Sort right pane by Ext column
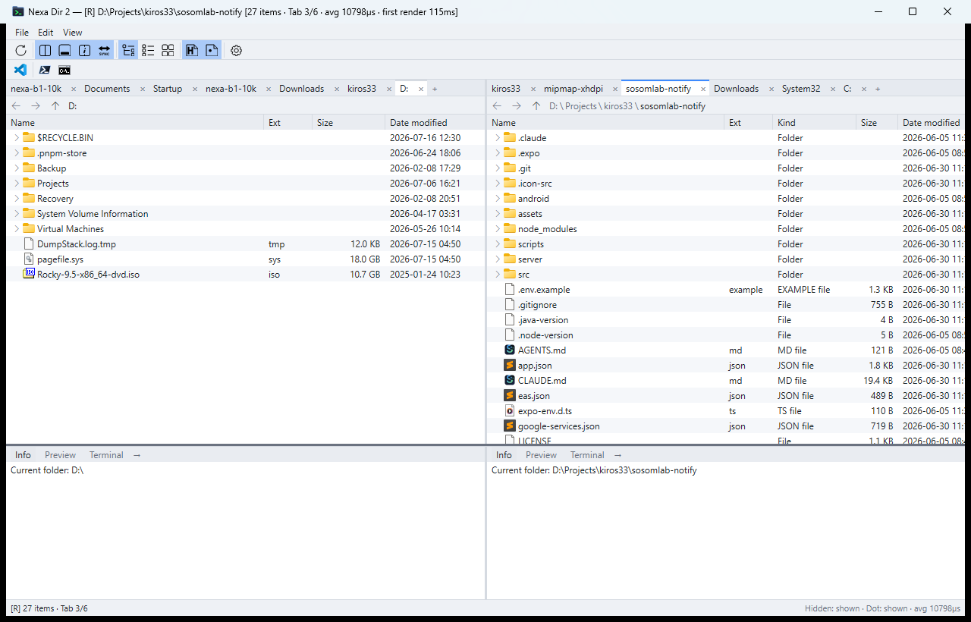 [747, 122]
